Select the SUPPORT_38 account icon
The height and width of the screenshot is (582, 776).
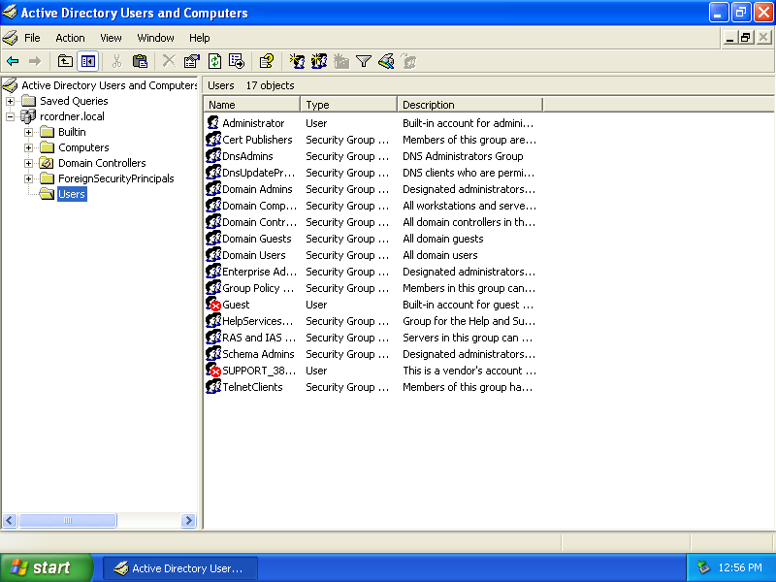pos(213,371)
